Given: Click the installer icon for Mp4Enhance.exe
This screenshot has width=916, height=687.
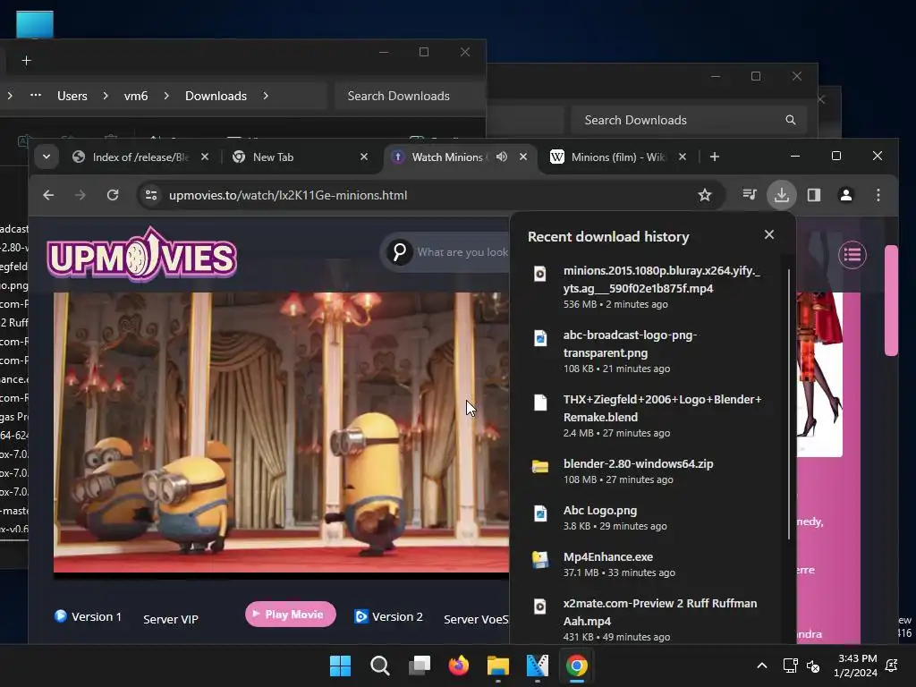Looking at the screenshot, I should 540,559.
